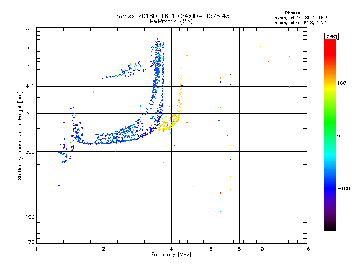Click the x-axis tick label '1'
Viewport: 361px width, 271px height.
tap(36, 249)
